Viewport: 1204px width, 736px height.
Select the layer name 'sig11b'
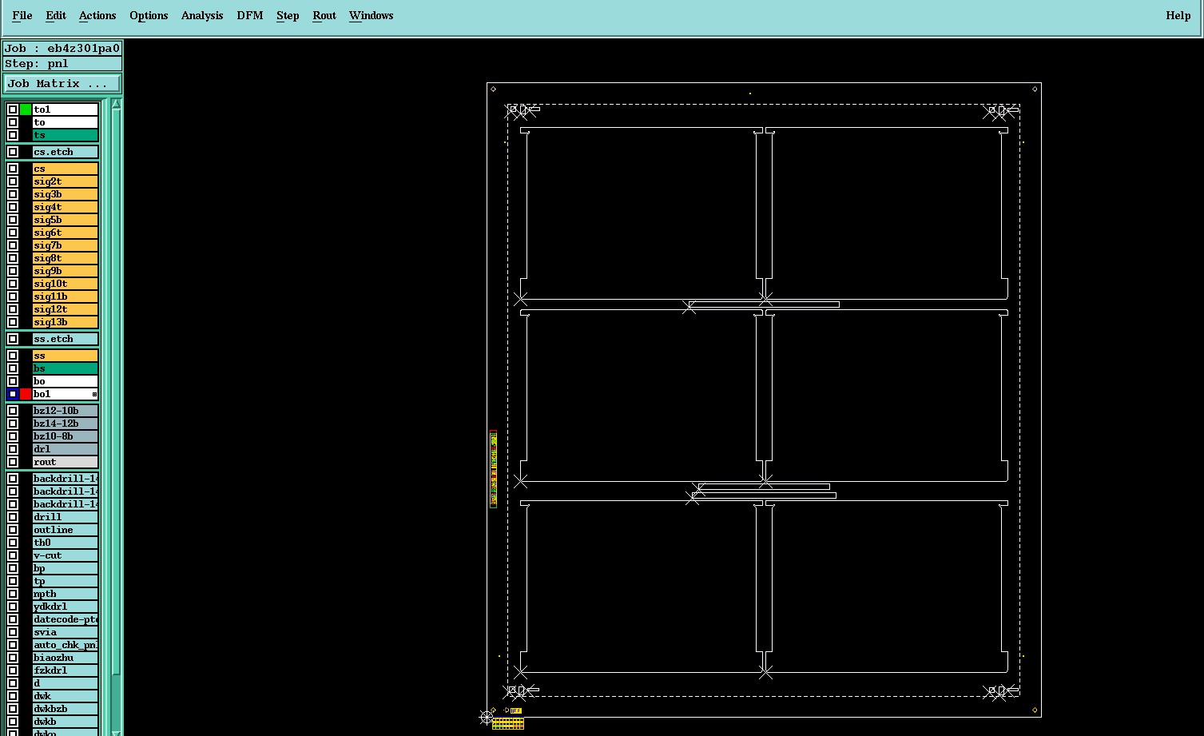[x=65, y=296]
